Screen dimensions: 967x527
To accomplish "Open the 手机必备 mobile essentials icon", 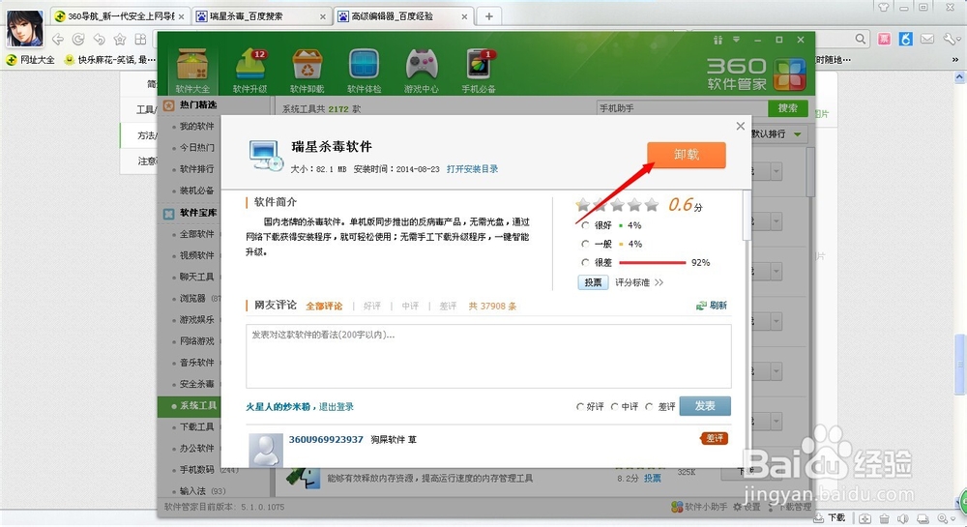I will [x=479, y=71].
